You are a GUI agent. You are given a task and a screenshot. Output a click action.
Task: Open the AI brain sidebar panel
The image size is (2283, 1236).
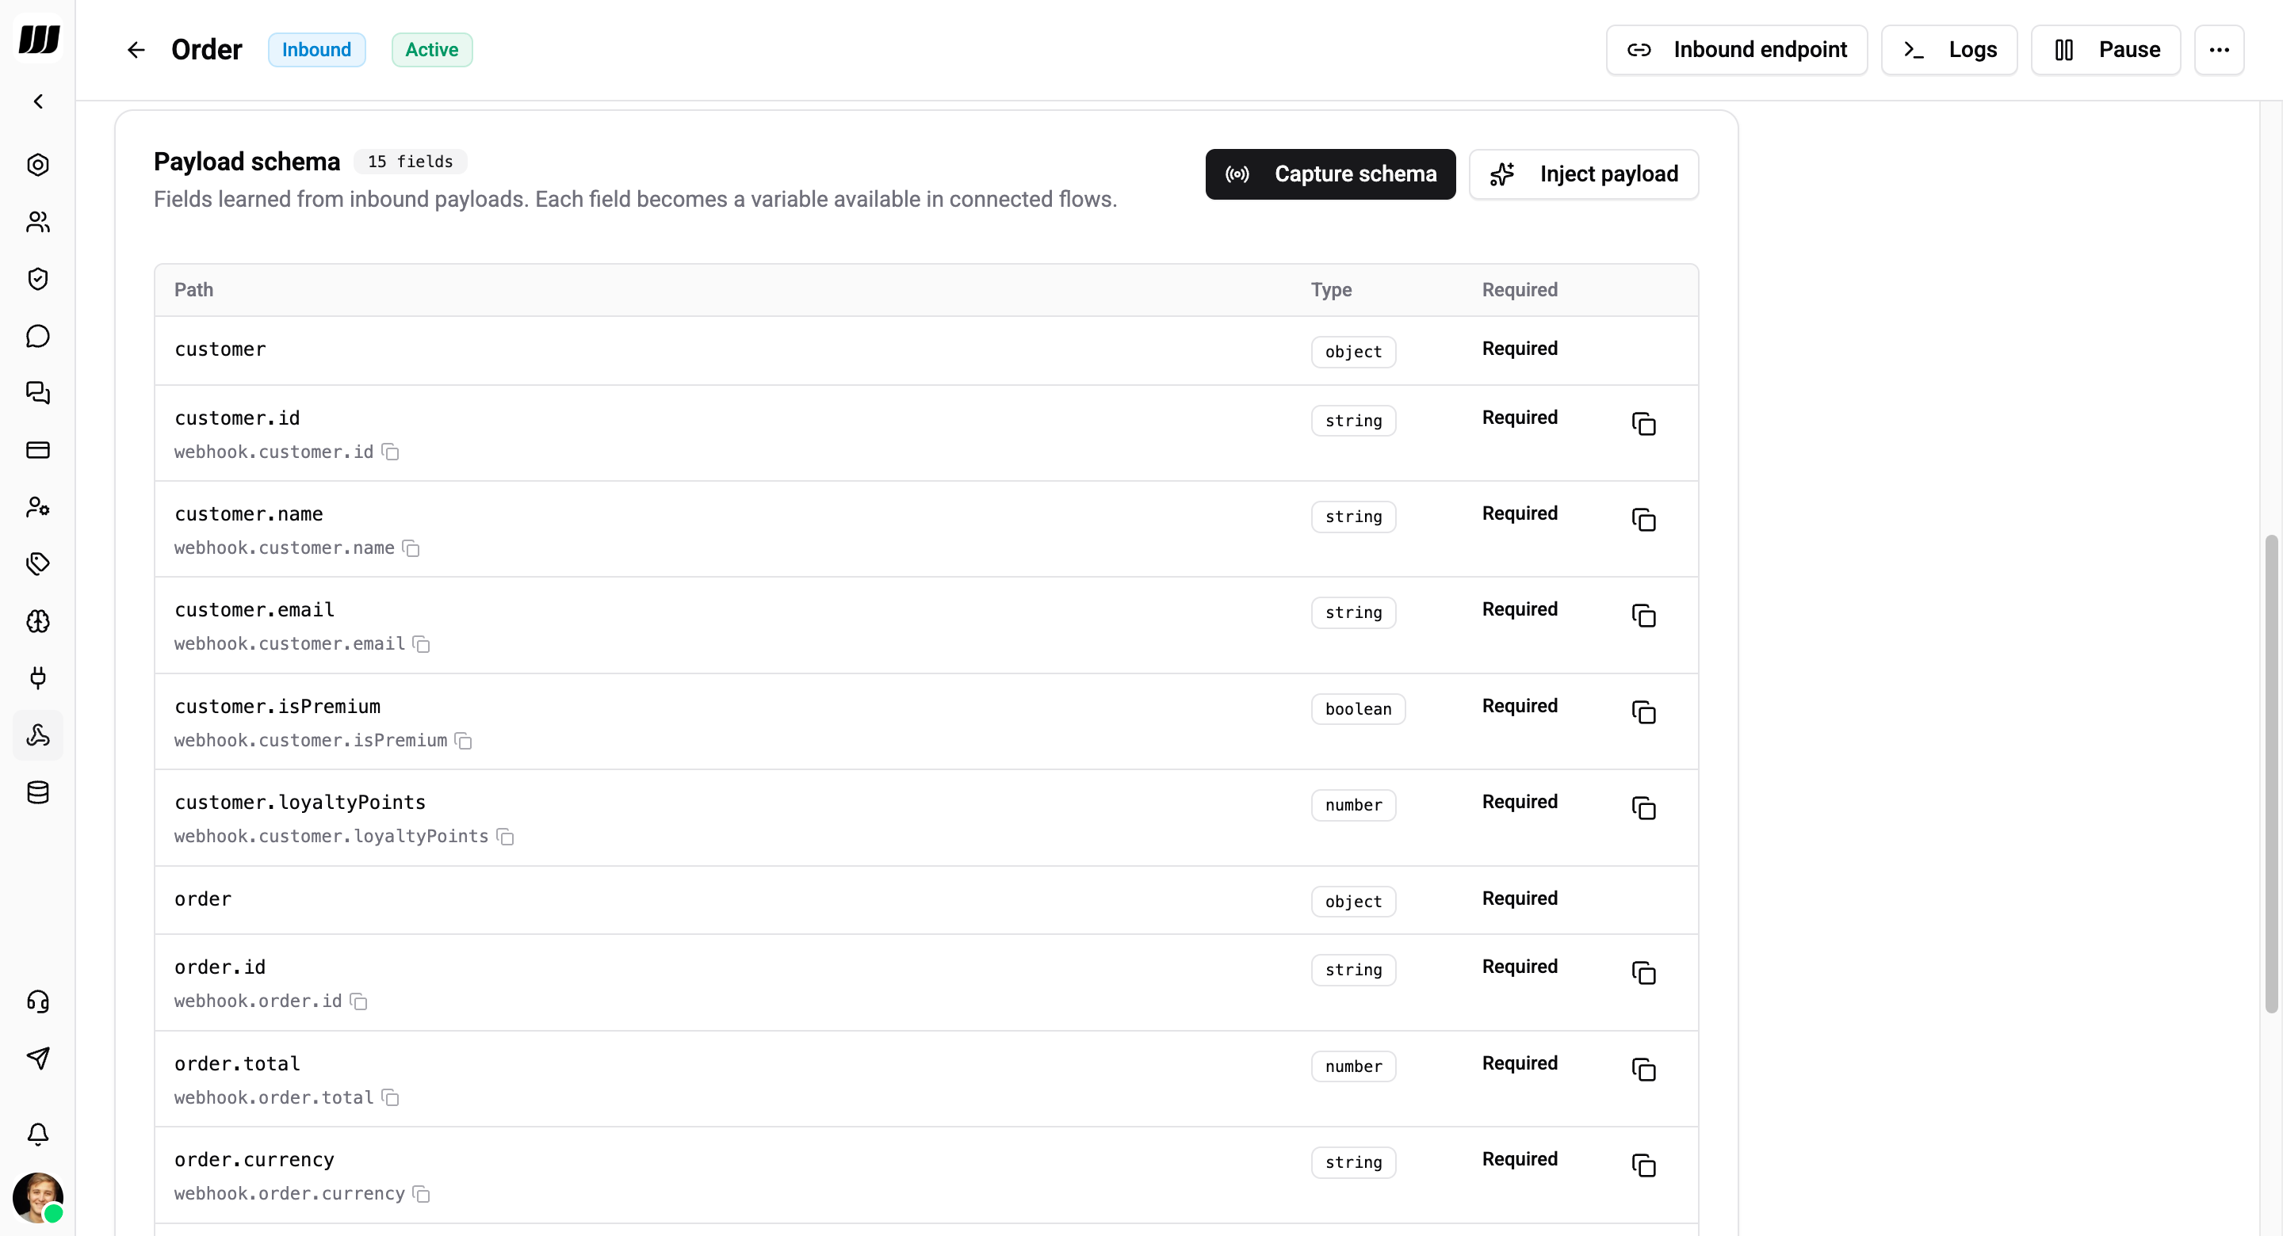[x=38, y=621]
